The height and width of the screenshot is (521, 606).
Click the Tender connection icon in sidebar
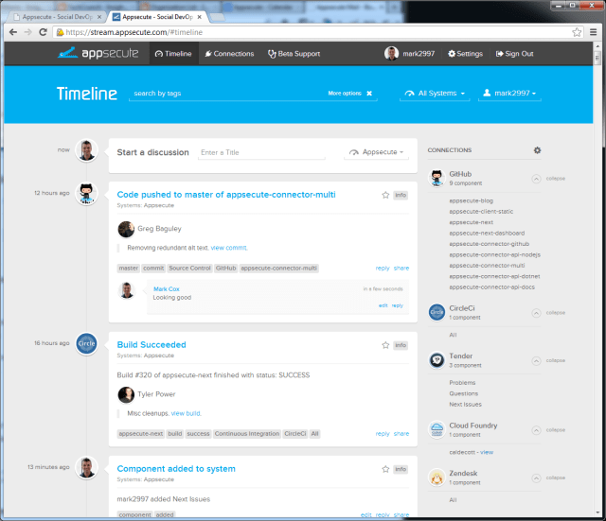click(437, 360)
